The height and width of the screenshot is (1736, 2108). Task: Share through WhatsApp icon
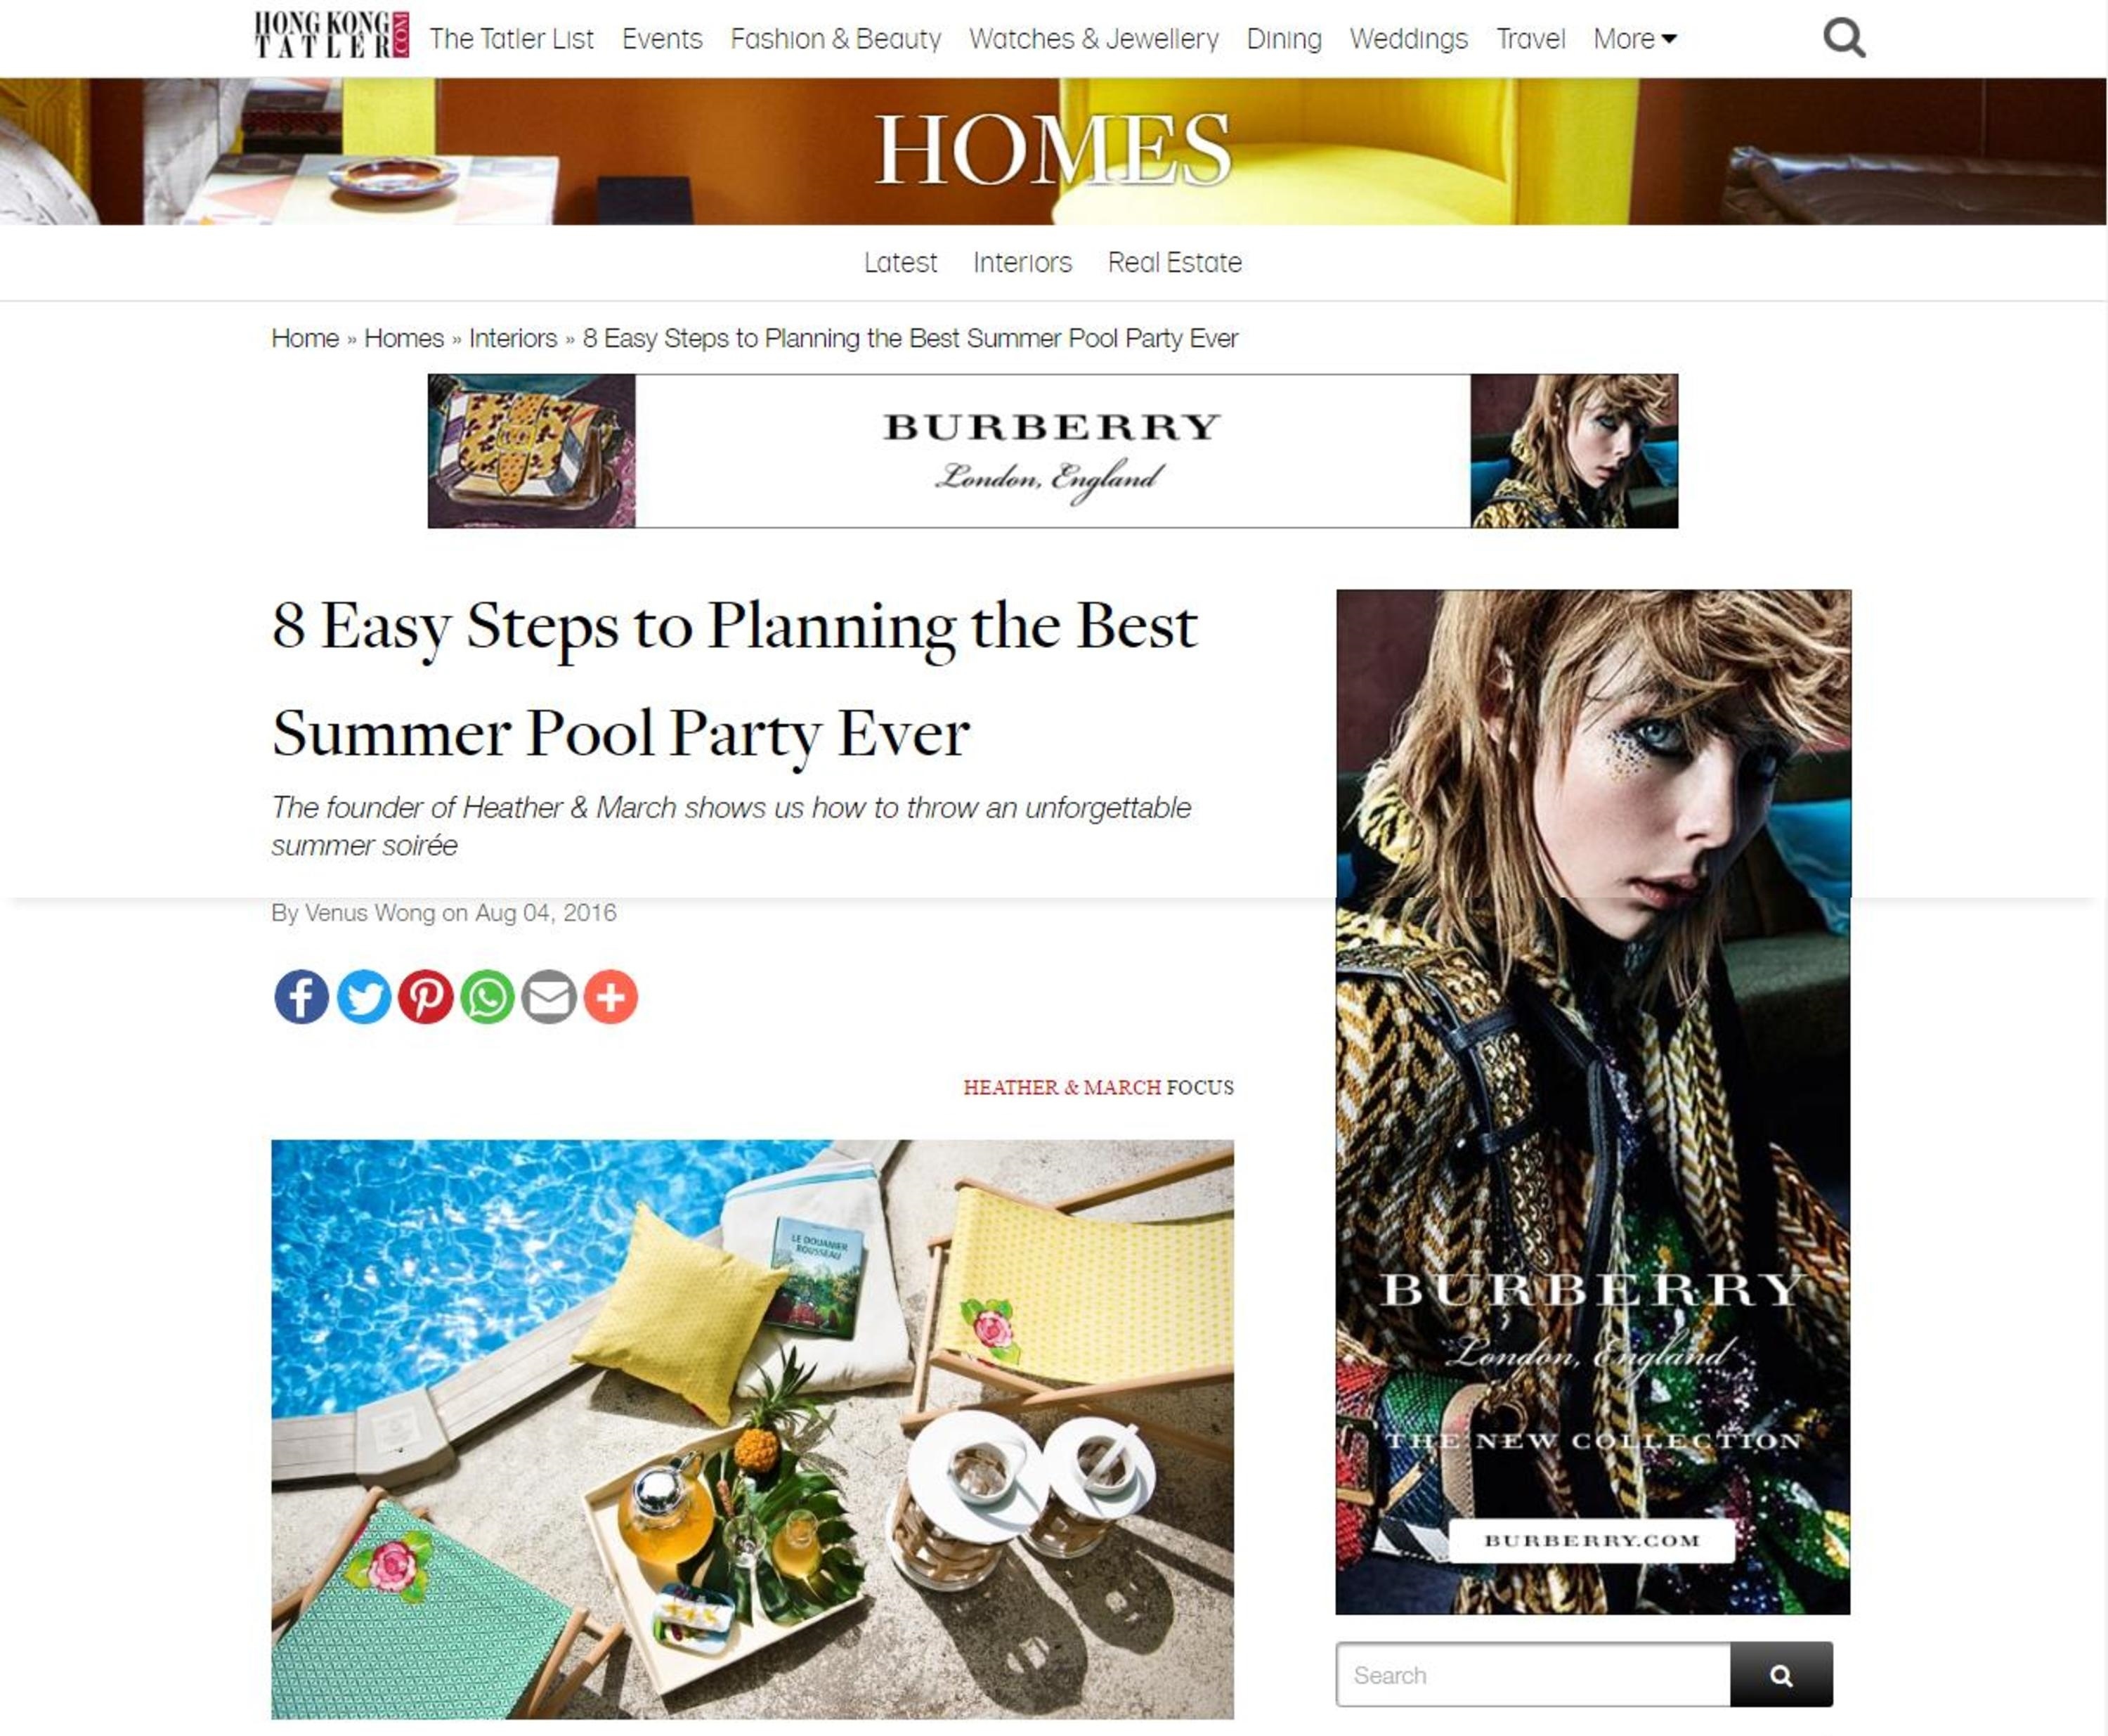click(x=487, y=997)
